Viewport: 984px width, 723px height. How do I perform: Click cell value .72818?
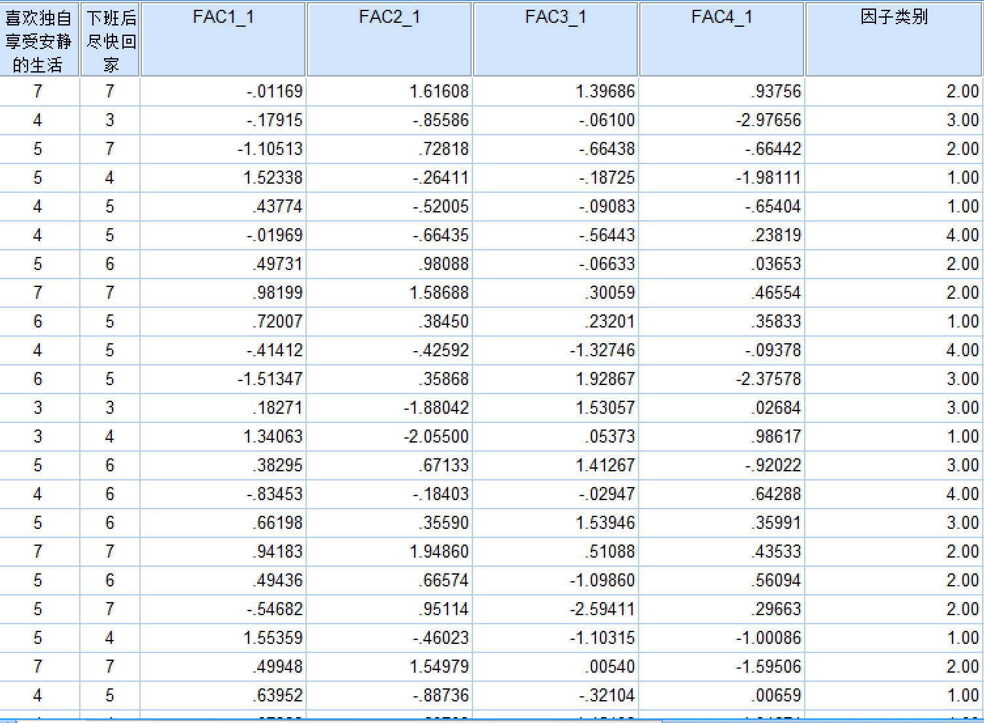pos(444,149)
